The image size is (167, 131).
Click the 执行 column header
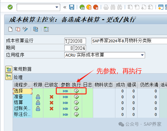coord(77,85)
